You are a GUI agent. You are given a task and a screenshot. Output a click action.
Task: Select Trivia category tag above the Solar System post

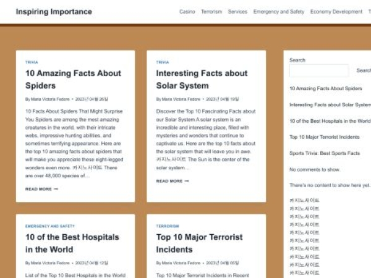(x=163, y=62)
